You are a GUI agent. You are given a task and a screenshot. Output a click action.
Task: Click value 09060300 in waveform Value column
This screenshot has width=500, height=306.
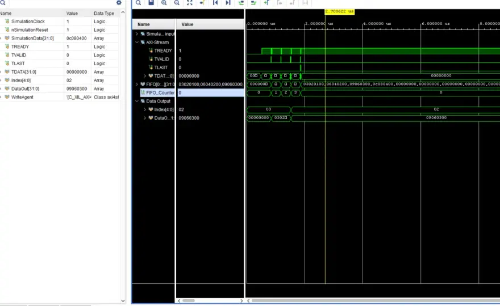[189, 118]
